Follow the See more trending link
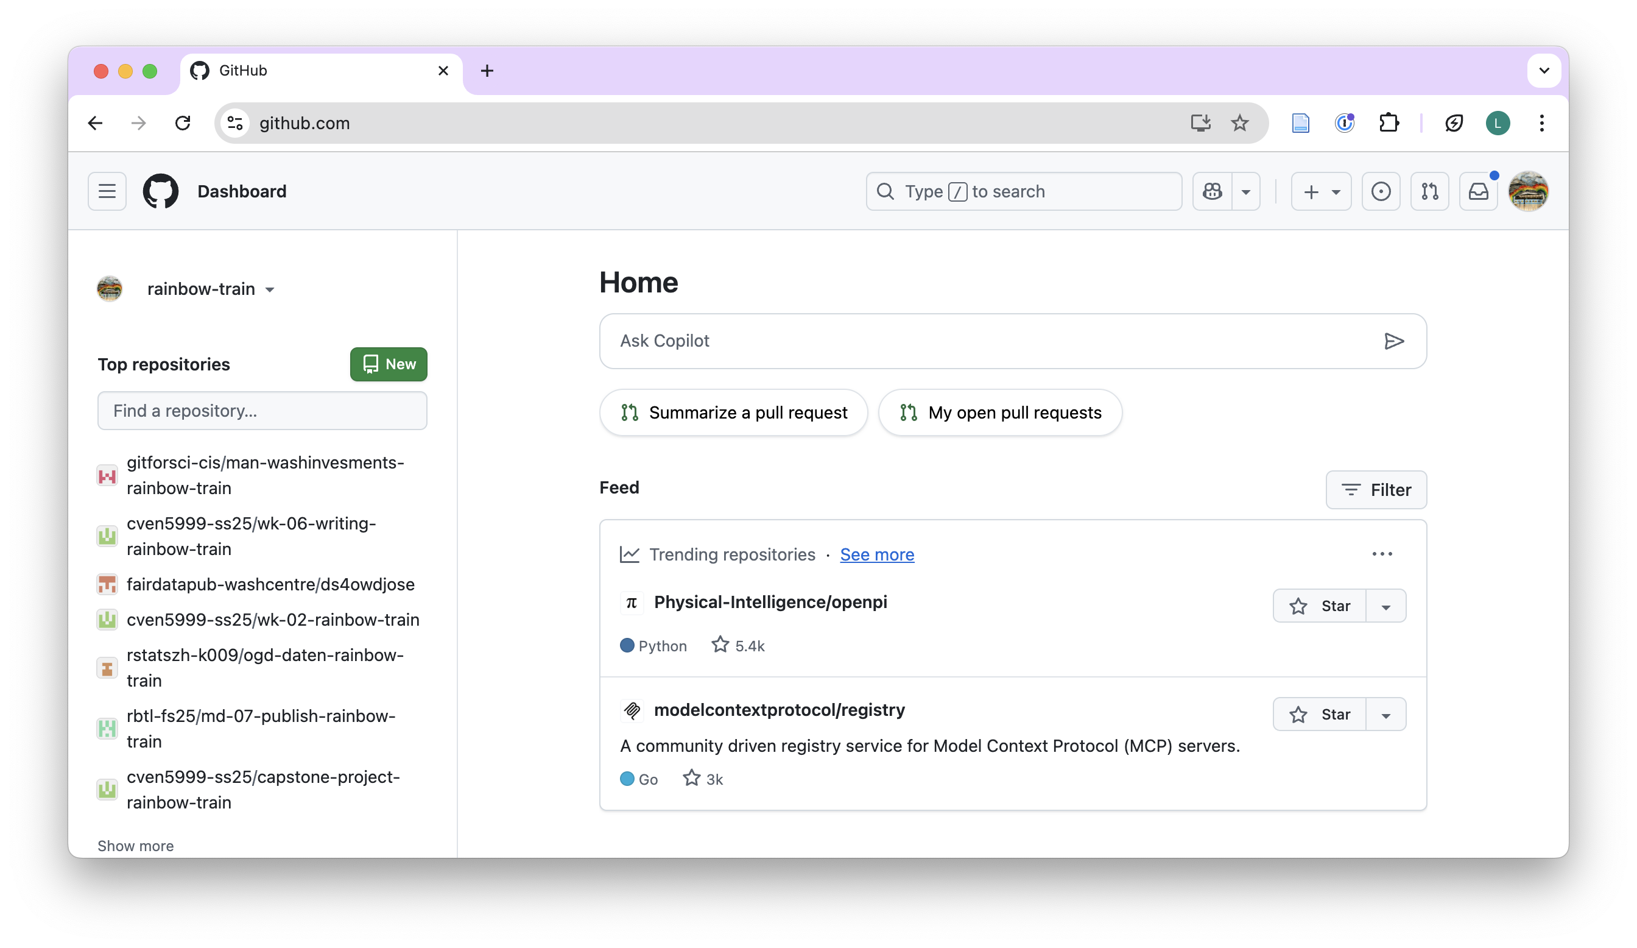The height and width of the screenshot is (948, 1637). pyautogui.click(x=876, y=554)
